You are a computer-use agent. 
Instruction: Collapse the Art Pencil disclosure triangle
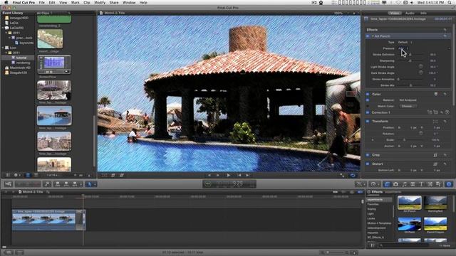click(x=373, y=36)
